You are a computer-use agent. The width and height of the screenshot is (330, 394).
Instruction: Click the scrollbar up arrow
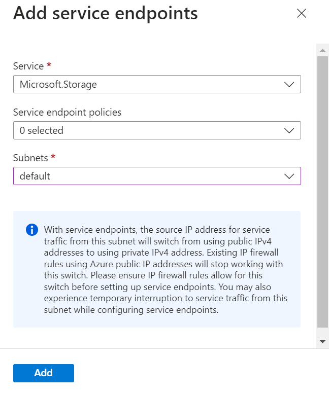click(322, 50)
